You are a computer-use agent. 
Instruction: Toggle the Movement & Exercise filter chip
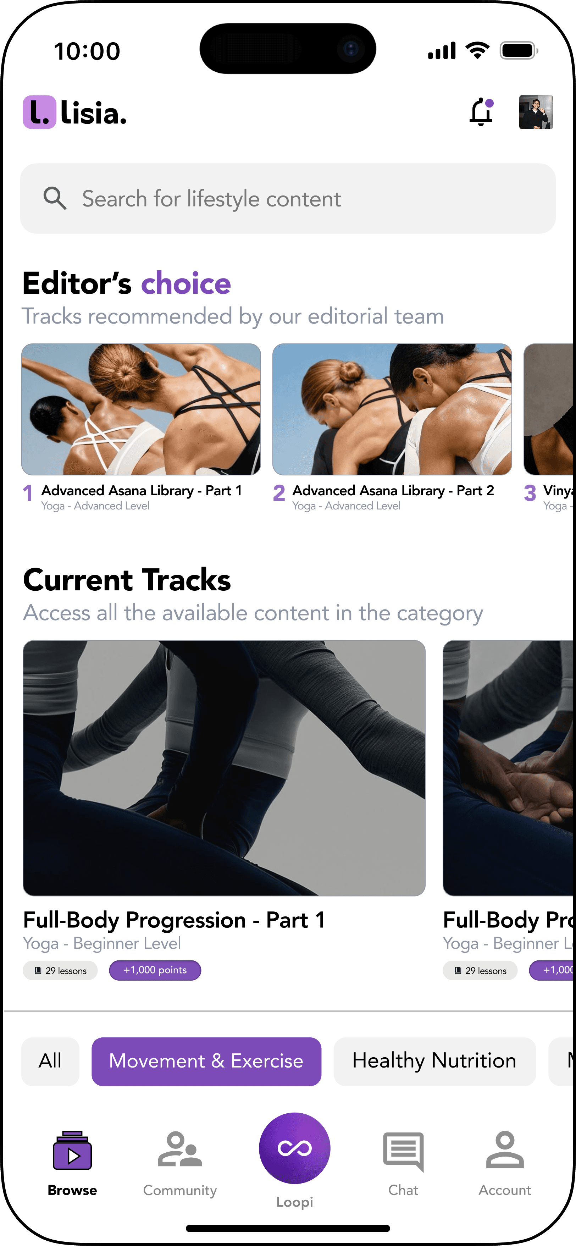(x=206, y=1061)
